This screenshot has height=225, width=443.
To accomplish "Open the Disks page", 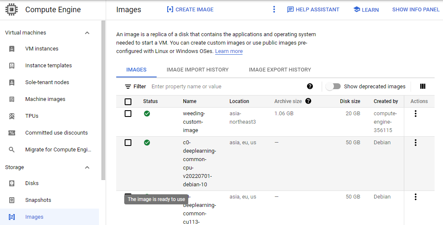I will pyautogui.click(x=32, y=183).
